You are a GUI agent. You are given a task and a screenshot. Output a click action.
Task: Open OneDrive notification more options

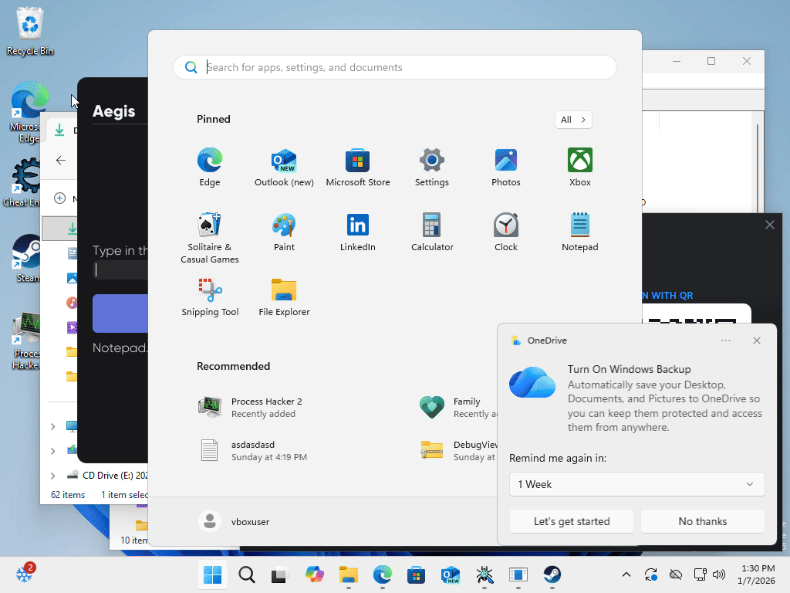725,341
